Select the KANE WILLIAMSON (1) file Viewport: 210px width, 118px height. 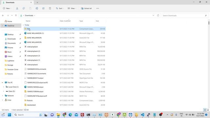[x=65, y=33]
